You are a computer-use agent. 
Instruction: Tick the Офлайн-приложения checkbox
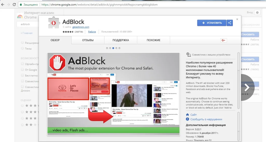tap(22, 64)
